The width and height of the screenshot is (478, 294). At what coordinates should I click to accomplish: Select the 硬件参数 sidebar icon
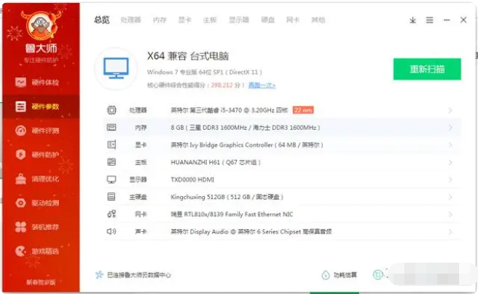tap(20, 107)
